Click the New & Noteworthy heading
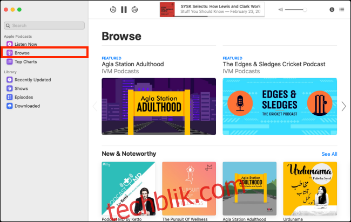Viewport: 351px width, 222px height. point(129,154)
